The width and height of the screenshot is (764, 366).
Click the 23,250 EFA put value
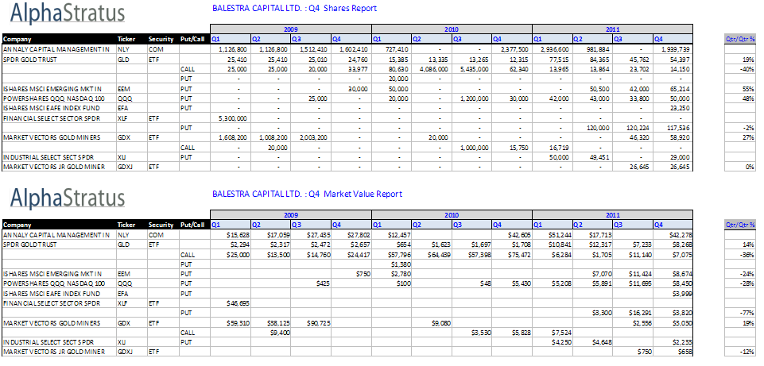click(673, 108)
